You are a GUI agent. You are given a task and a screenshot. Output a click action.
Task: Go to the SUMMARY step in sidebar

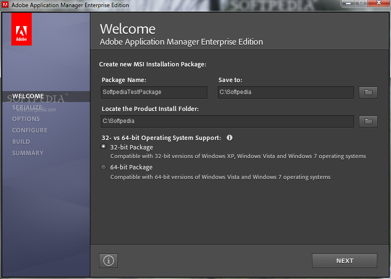click(27, 153)
